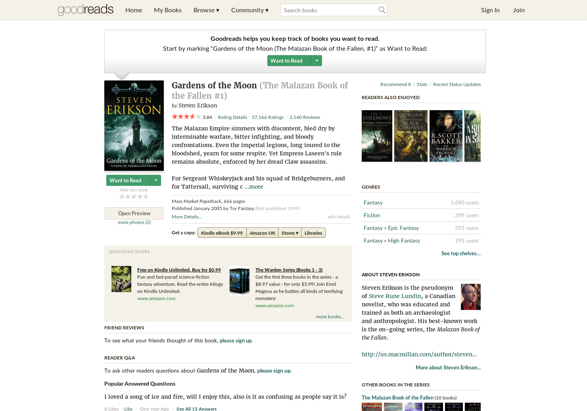
Task: Click Libraries button
Action: click(x=313, y=233)
